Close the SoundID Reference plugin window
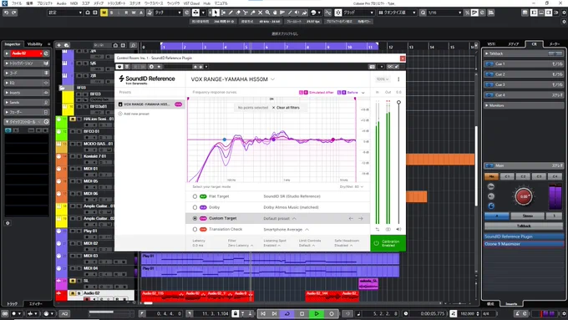 (x=403, y=58)
